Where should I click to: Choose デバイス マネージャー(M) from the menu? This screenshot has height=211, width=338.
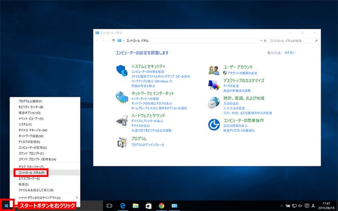[33, 130]
